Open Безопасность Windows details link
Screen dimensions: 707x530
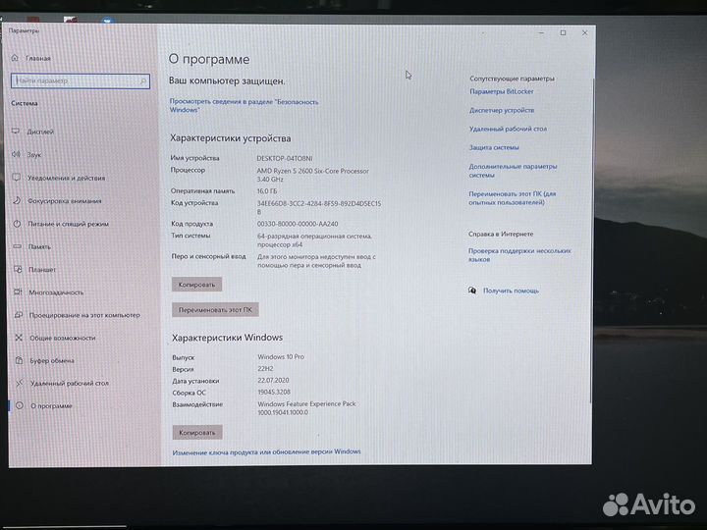pyautogui.click(x=244, y=105)
